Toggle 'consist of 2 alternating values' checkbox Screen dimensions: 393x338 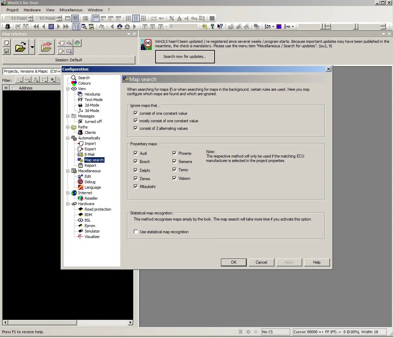click(136, 128)
